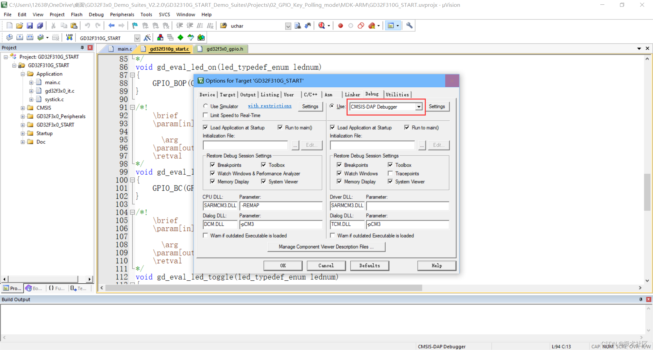Enable hardware-side Warn if outdated Executable

click(333, 235)
